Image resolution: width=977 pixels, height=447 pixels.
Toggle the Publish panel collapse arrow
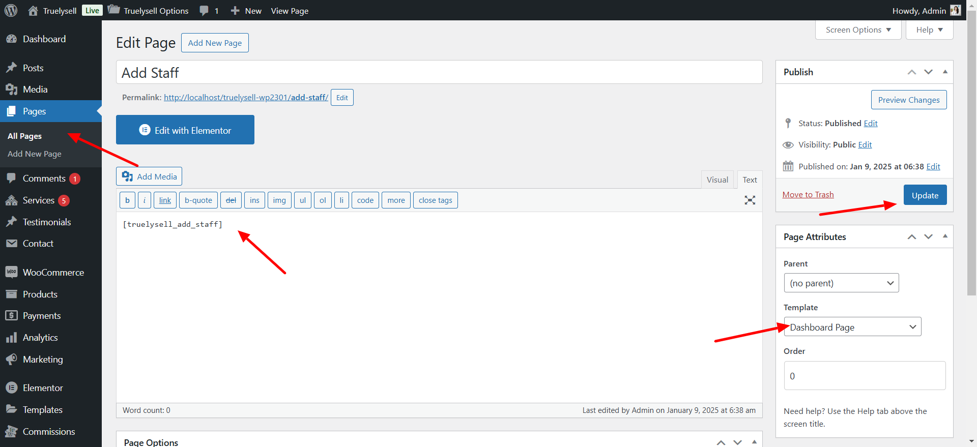pos(945,72)
